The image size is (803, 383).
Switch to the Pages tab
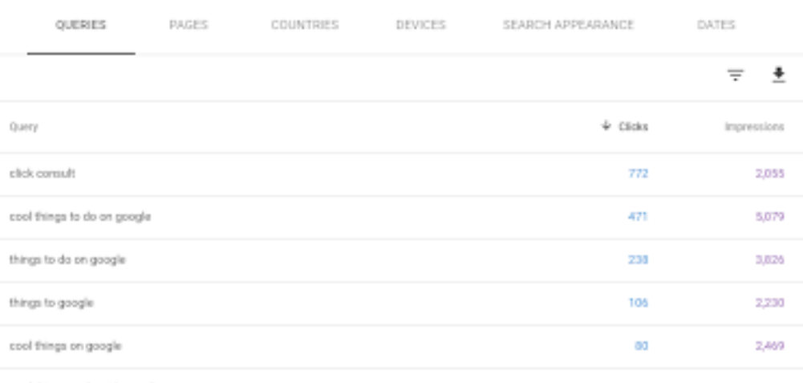tap(189, 25)
